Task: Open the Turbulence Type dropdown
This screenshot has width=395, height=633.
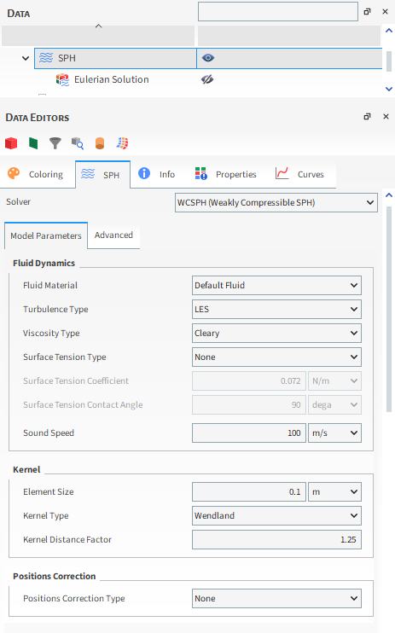Action: 276,309
